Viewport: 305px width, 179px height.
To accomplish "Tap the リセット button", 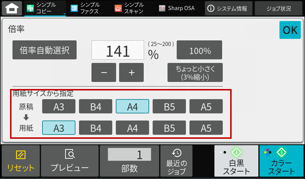I will 21,161.
